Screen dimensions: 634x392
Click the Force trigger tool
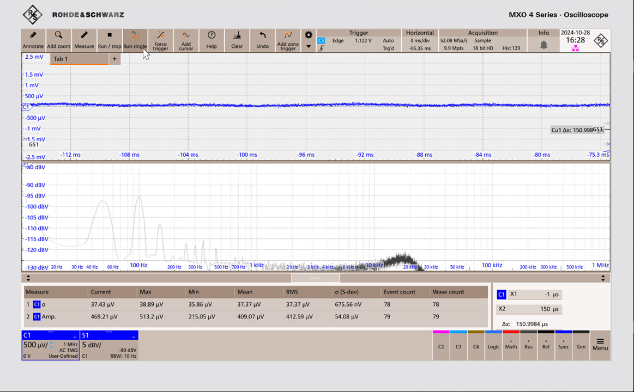(x=160, y=40)
